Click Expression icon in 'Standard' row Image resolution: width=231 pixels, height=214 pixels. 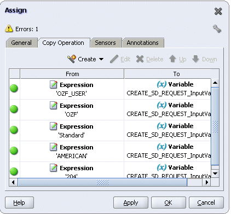54,126
